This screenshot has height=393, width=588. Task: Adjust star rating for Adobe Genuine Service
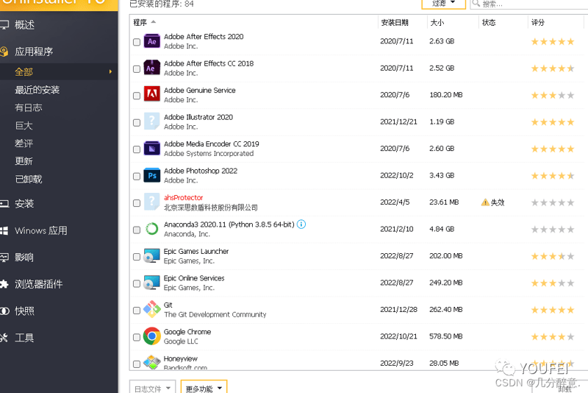pos(553,96)
